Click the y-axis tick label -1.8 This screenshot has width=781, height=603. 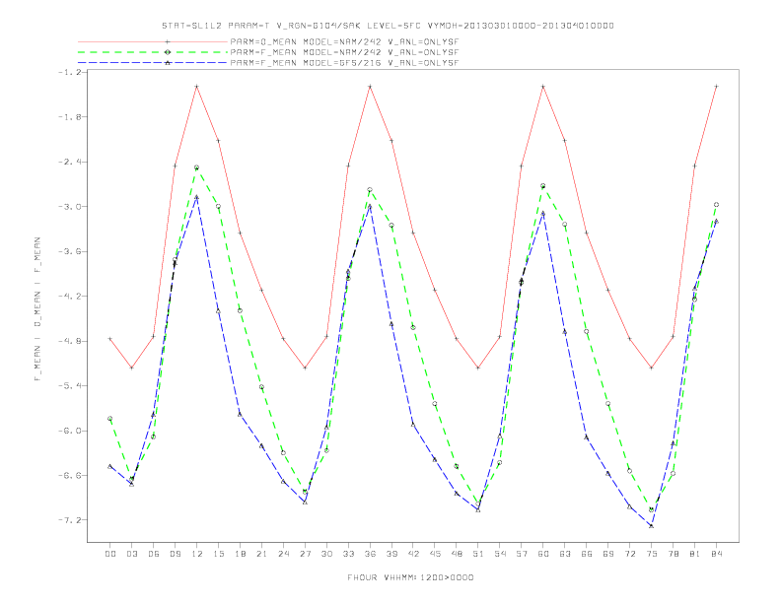[70, 117]
